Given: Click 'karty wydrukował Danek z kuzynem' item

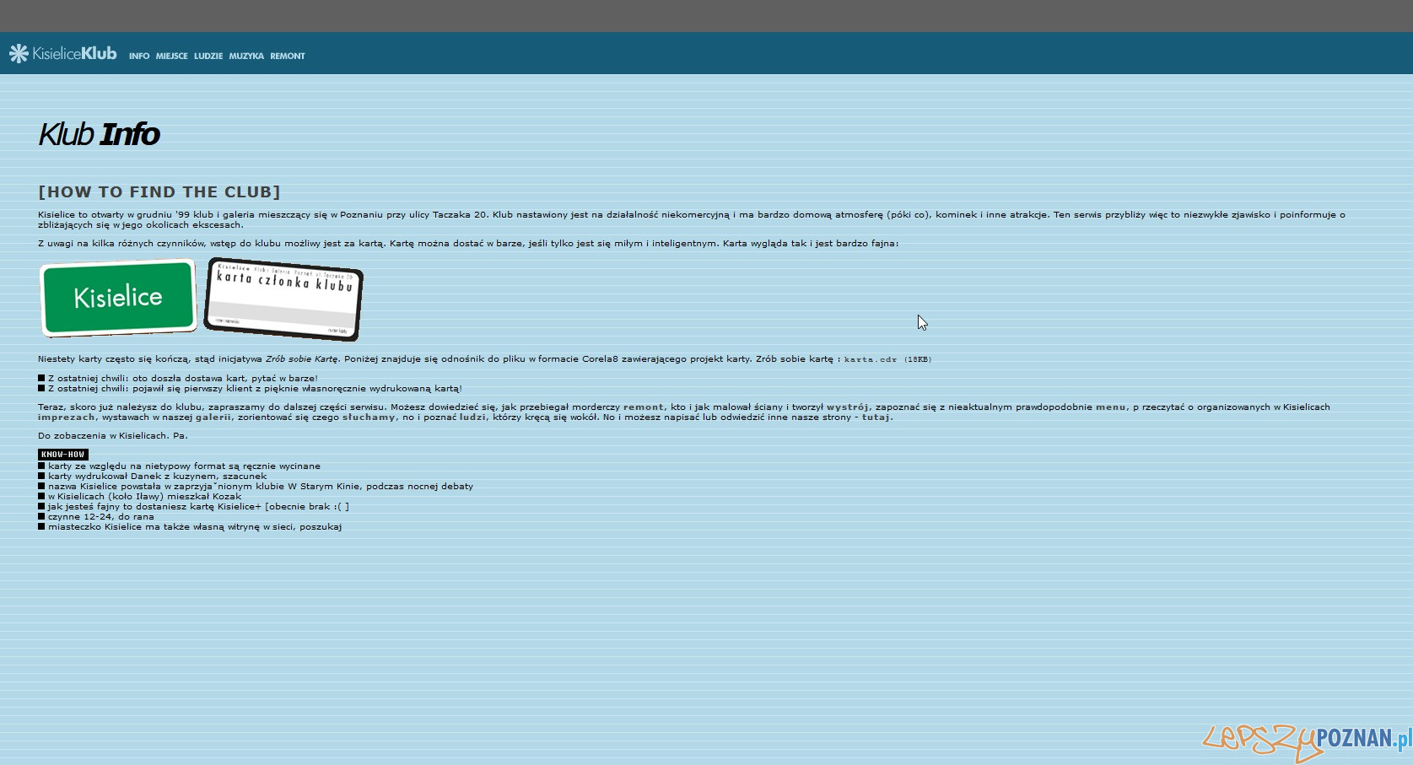Looking at the screenshot, I should (x=153, y=476).
